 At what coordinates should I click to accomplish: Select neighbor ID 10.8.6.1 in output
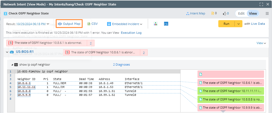24,83
